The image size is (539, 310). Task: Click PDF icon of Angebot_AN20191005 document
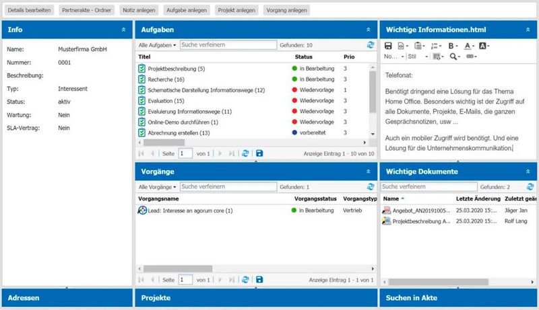coord(387,210)
